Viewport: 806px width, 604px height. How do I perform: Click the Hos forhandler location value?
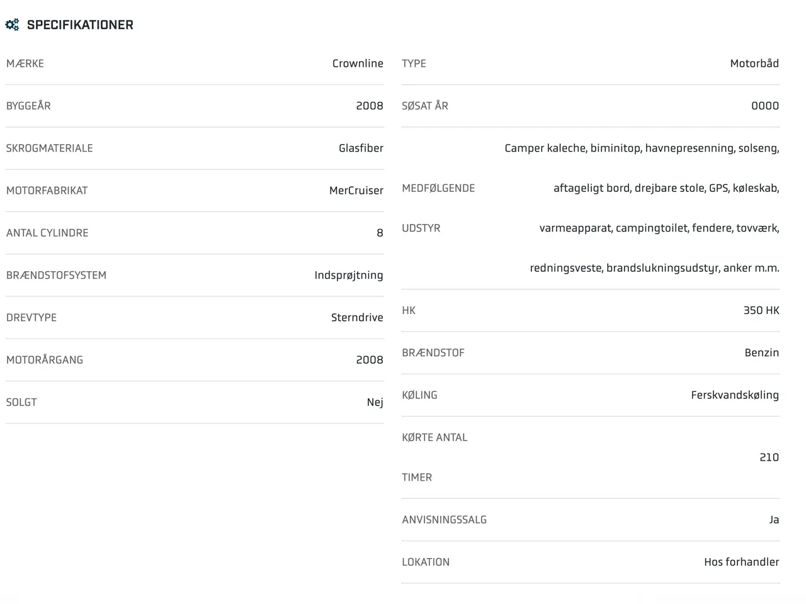[x=742, y=562]
